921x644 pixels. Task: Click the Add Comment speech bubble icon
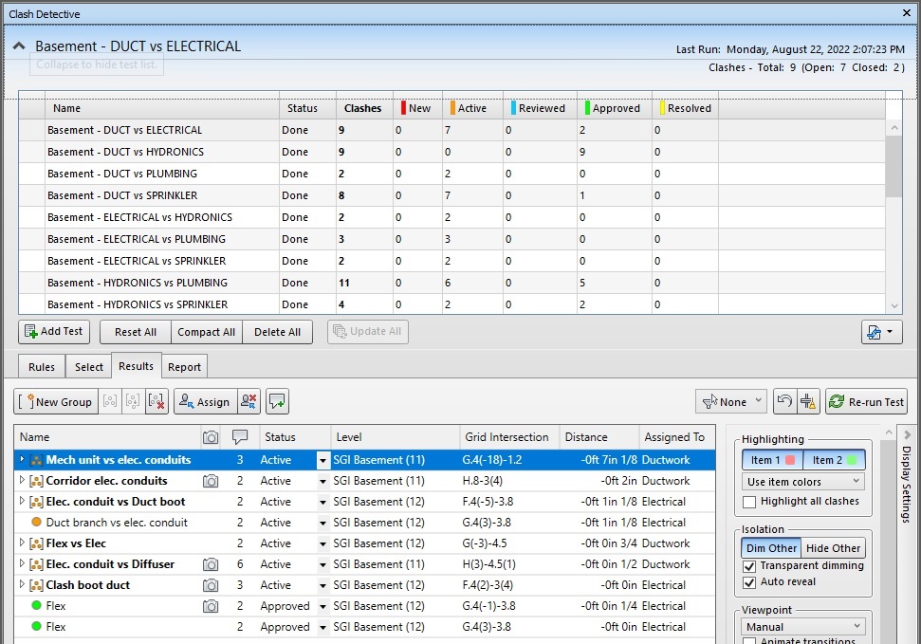[277, 402]
